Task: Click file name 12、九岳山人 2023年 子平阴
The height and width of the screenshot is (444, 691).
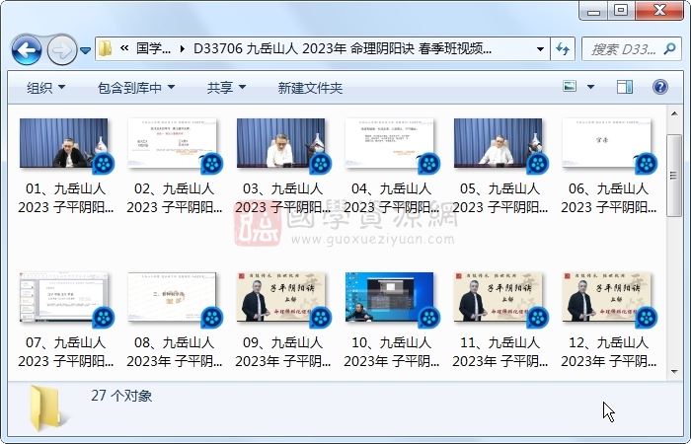Action: click(x=609, y=352)
